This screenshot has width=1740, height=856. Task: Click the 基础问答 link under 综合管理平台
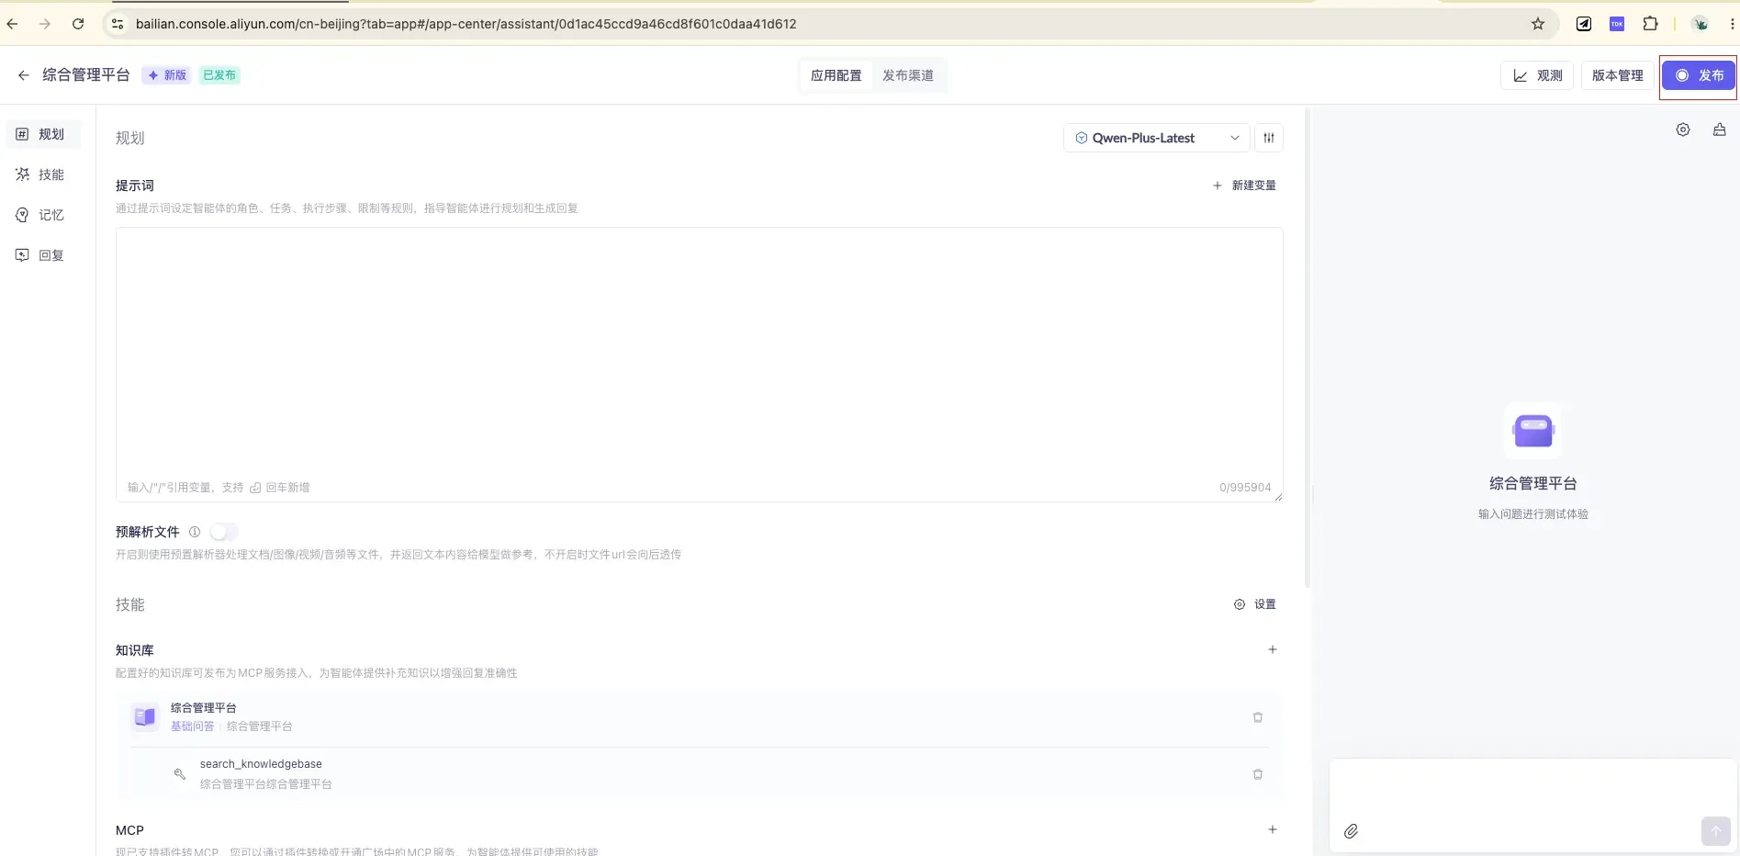click(192, 726)
